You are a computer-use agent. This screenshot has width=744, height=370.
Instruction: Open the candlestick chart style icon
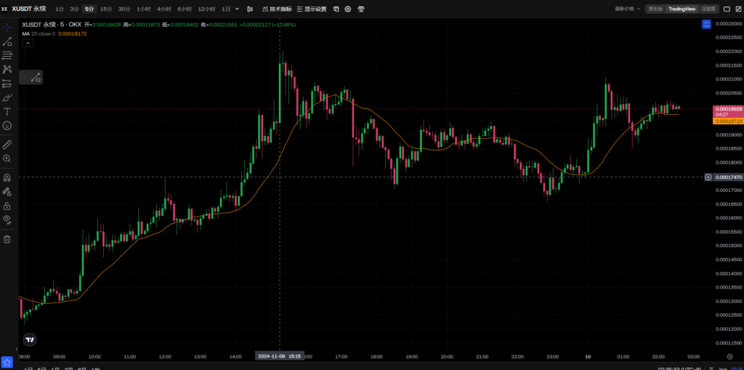tap(250, 9)
